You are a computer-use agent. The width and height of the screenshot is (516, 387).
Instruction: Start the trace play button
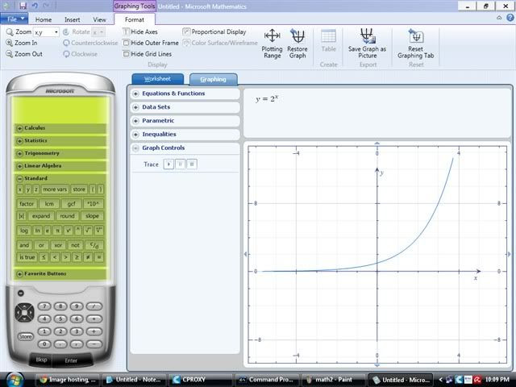coord(169,164)
